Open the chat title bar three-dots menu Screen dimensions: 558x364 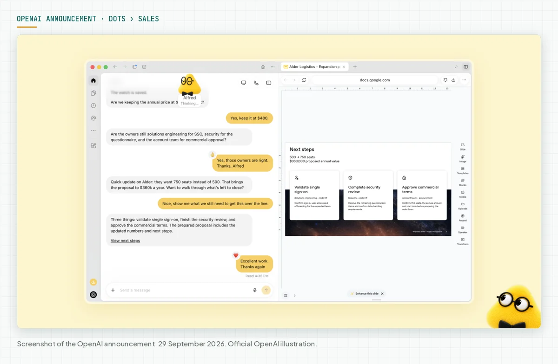[x=272, y=67]
